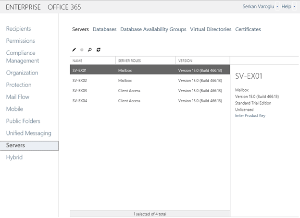Click the edit pencil icon
This screenshot has height=218, width=300.
point(74,50)
